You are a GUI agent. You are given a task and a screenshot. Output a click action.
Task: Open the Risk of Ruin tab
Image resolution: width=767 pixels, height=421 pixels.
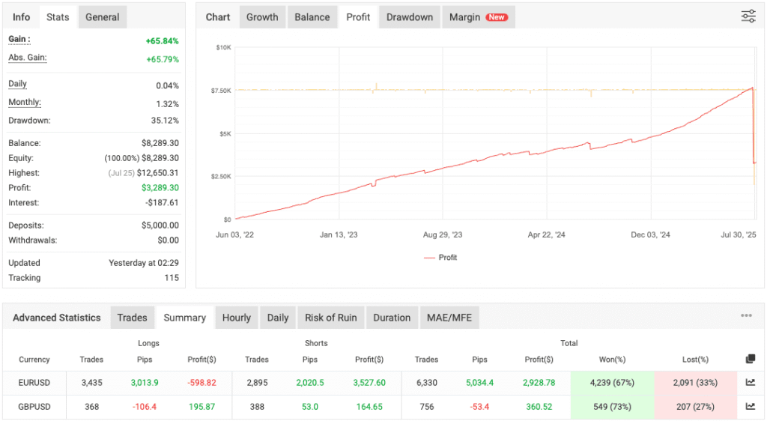pos(330,318)
